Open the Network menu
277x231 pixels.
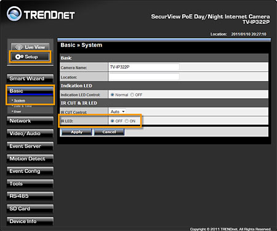30,121
